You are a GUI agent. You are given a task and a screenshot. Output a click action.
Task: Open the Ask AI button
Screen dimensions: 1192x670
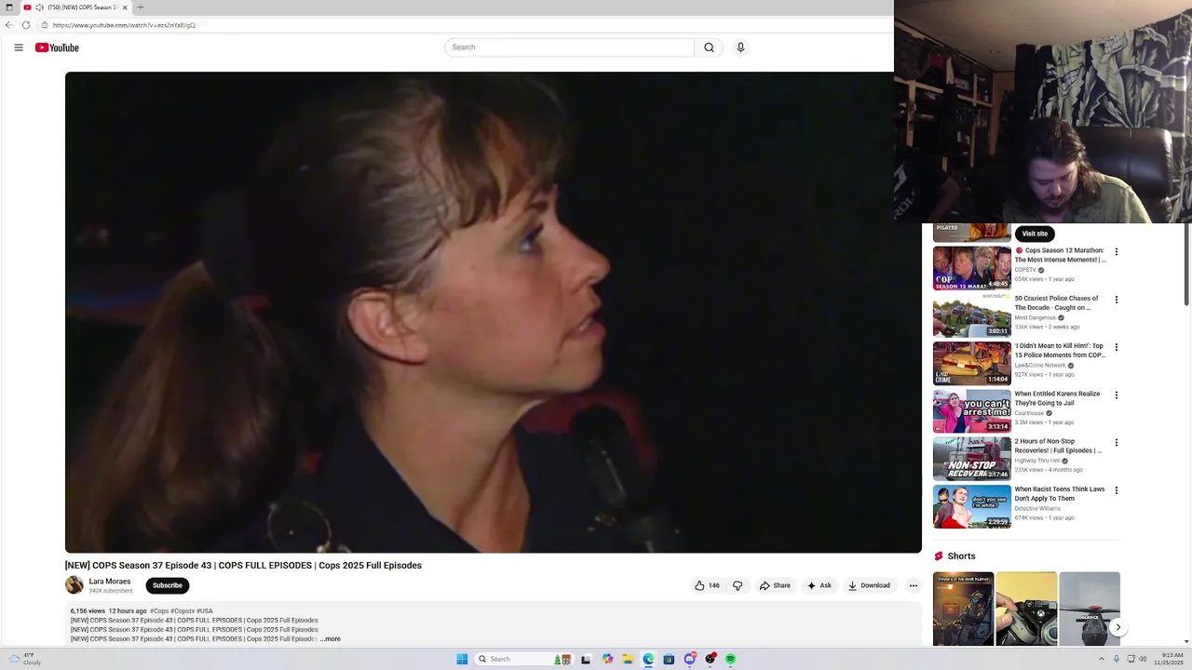click(819, 585)
